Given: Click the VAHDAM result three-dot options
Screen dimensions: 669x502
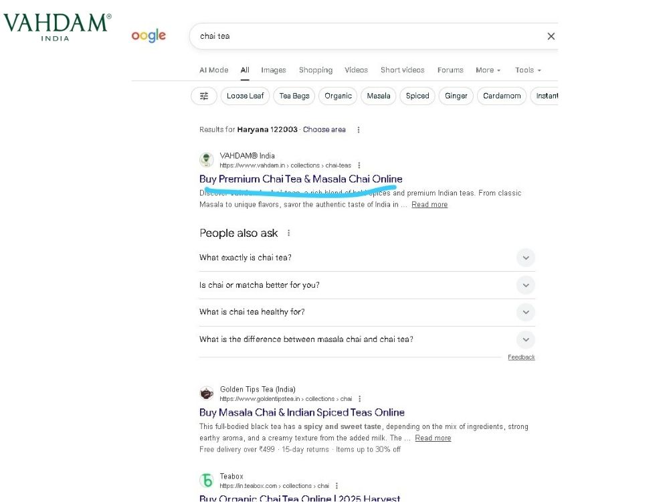Looking at the screenshot, I should pos(359,165).
